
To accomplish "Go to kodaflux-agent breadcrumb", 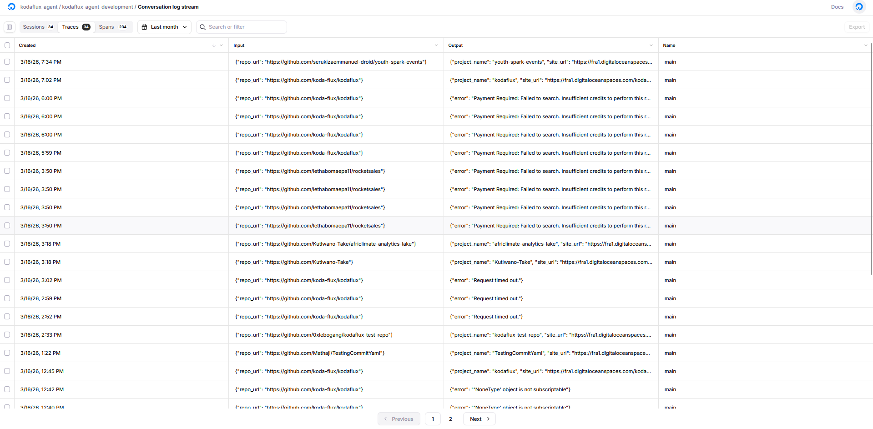I will tap(39, 7).
